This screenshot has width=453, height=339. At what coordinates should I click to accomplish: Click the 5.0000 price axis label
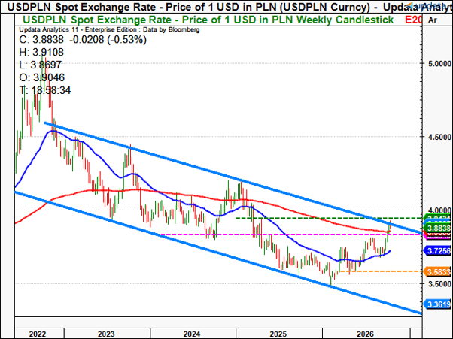click(439, 64)
